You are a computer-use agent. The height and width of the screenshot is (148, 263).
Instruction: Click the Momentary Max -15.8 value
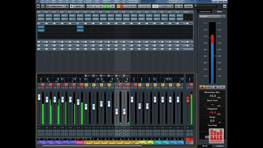click(212, 96)
